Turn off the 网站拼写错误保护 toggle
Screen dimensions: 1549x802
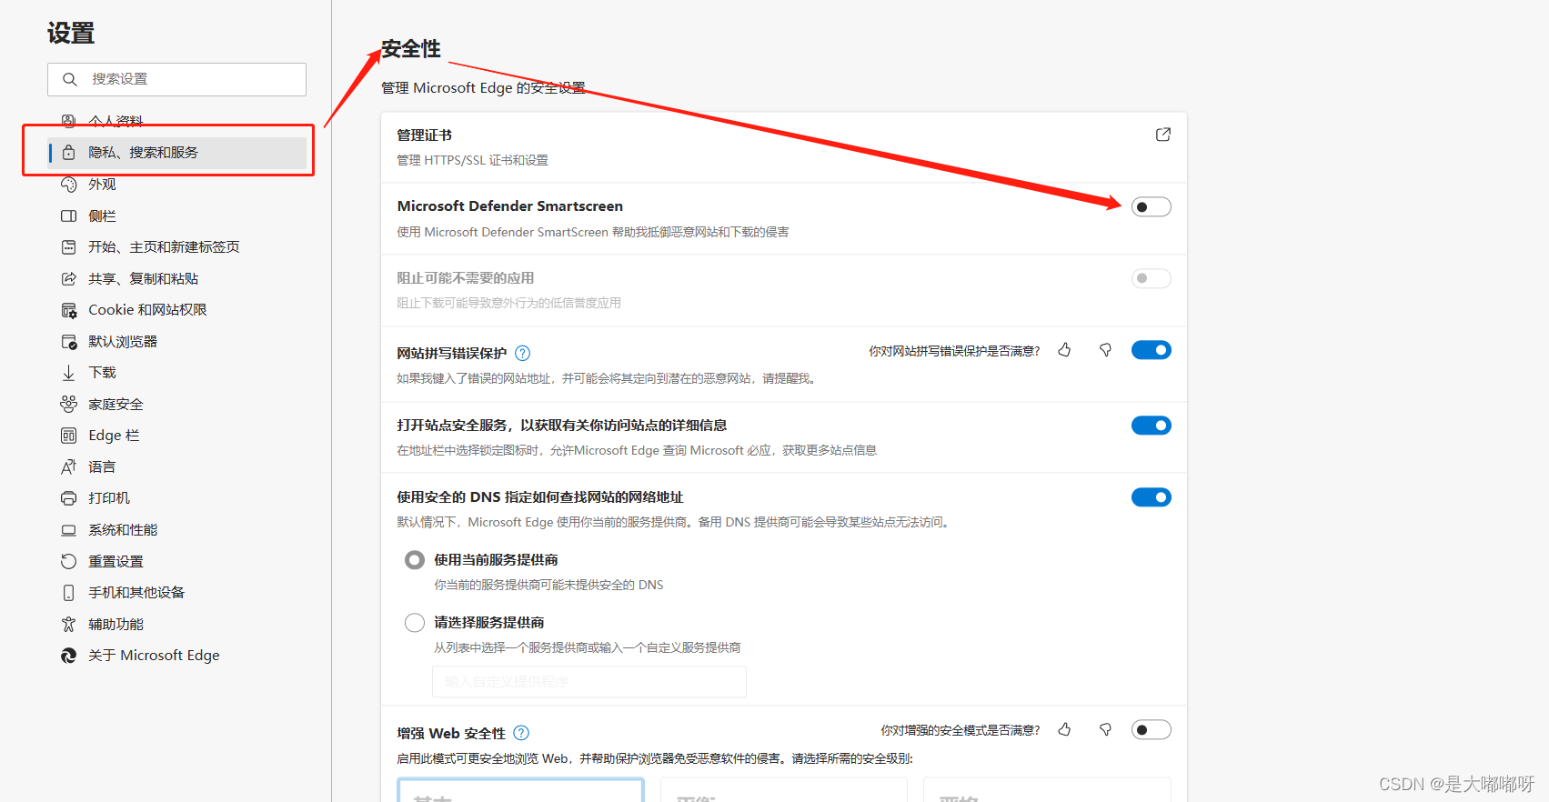coord(1151,350)
